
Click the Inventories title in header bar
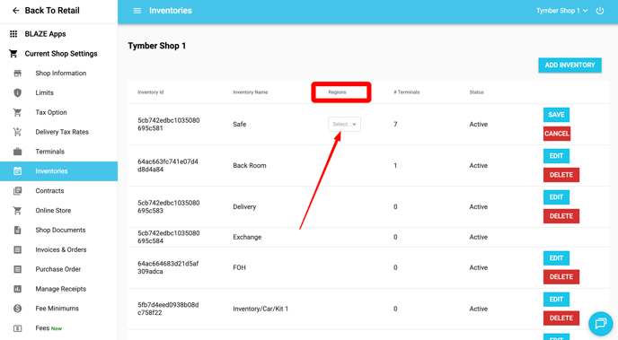[171, 11]
